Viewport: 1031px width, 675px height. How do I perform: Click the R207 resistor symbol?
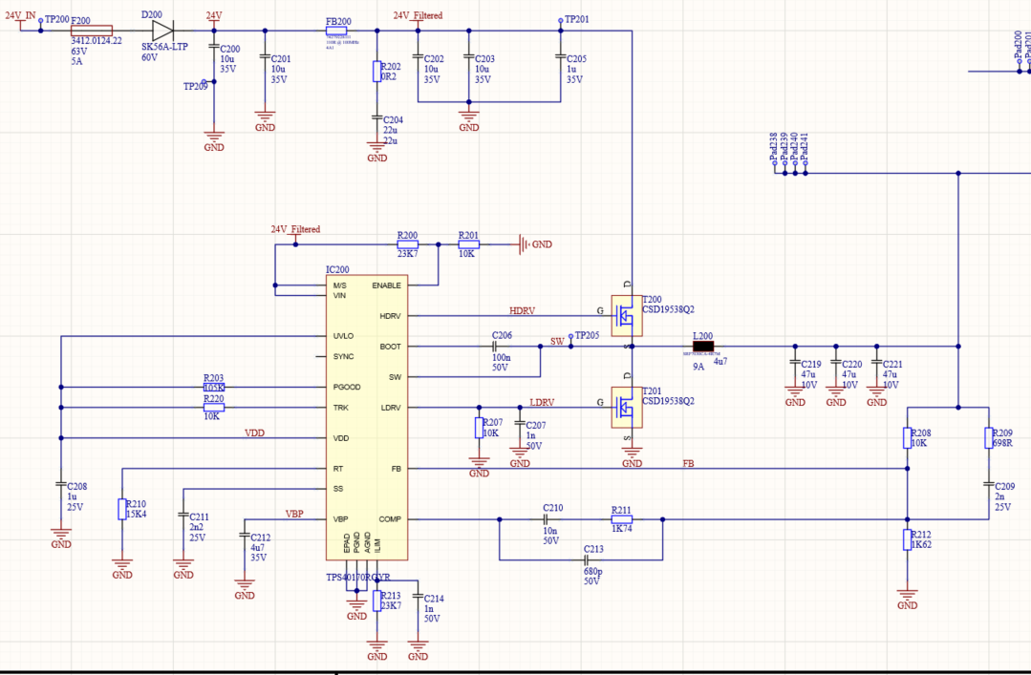pos(479,428)
